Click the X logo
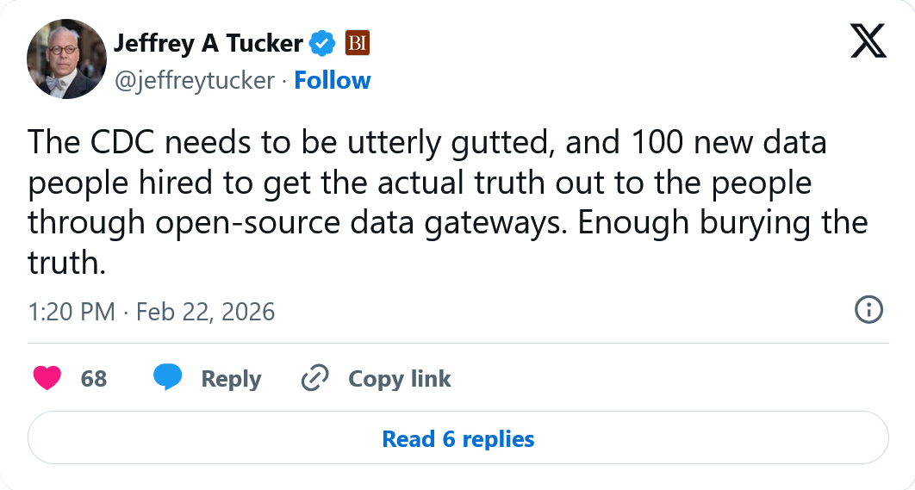The width and height of the screenshot is (915, 490). [x=868, y=40]
